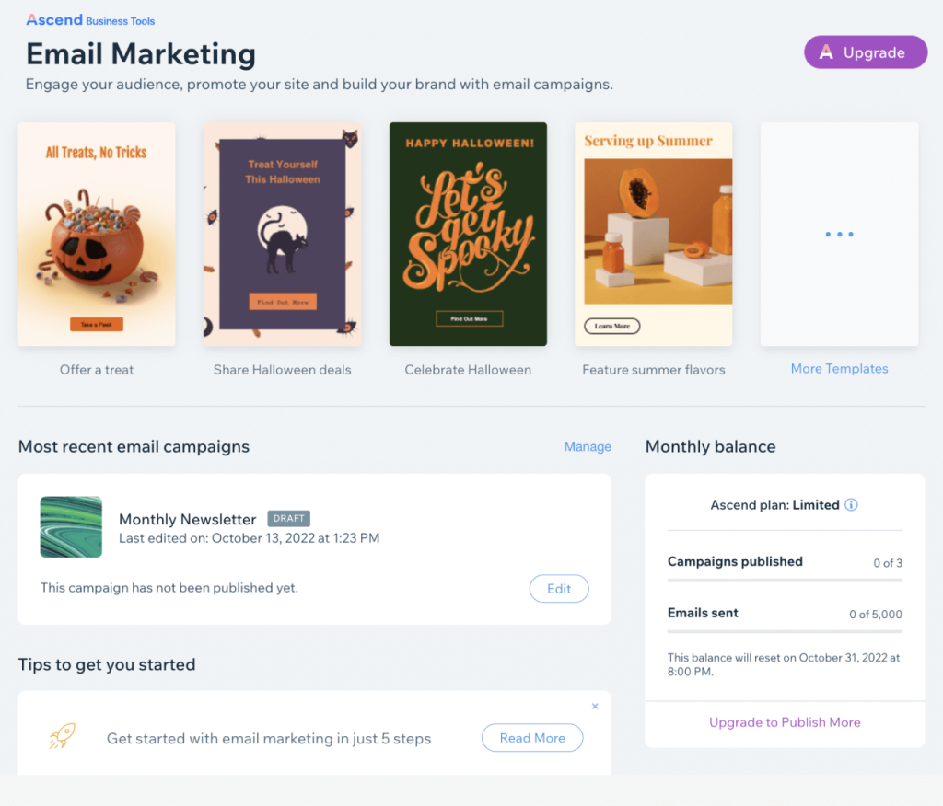Dismiss the getting started tip banner
The height and width of the screenshot is (806, 943).
point(595,706)
